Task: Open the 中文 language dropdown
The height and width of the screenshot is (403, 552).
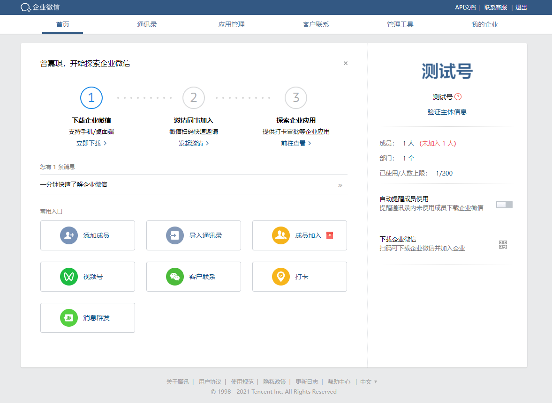Action: [x=369, y=381]
